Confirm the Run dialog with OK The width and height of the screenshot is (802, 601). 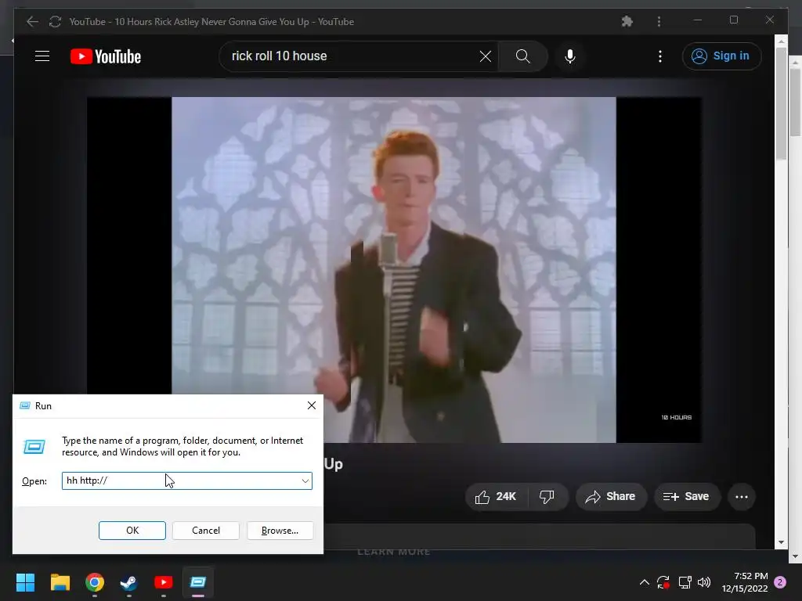point(132,531)
